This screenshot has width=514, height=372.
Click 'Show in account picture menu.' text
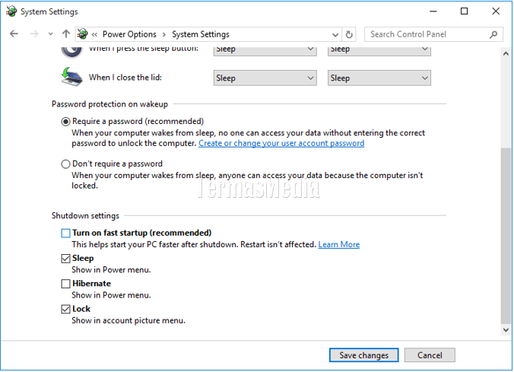tap(128, 320)
